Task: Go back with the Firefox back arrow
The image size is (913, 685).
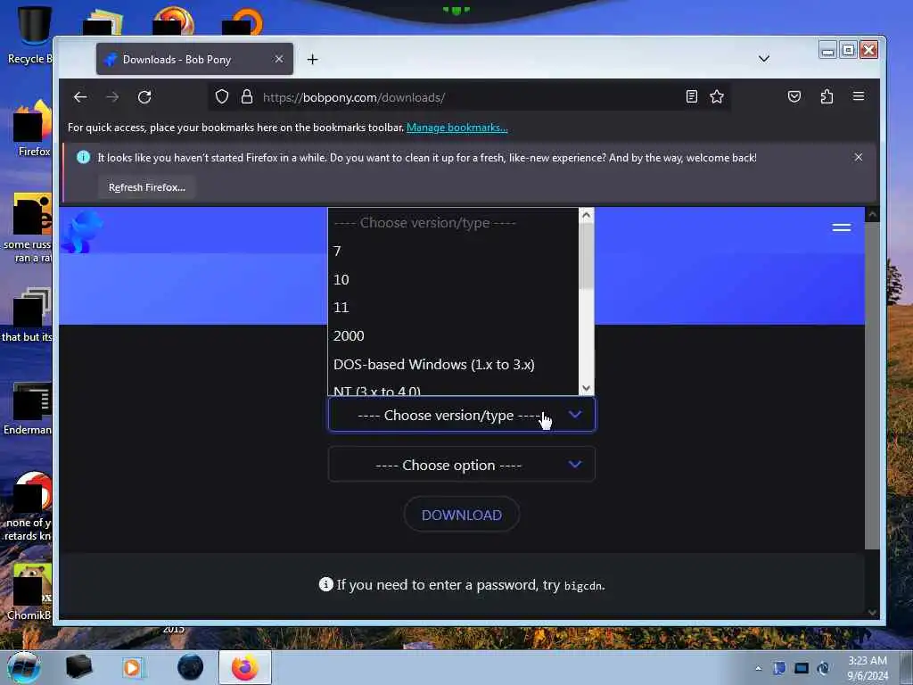Action: 80,97
